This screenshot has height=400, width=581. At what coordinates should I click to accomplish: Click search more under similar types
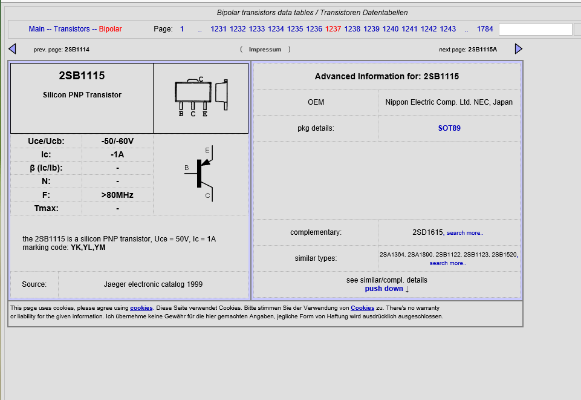(448, 263)
